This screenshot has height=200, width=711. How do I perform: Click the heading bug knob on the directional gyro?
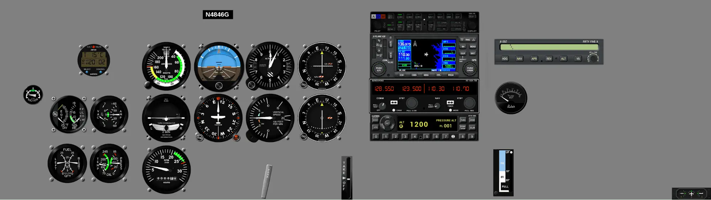(236, 137)
